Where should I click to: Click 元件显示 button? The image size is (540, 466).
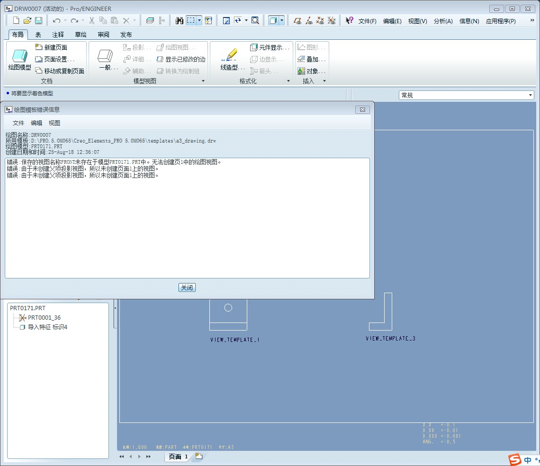point(270,47)
